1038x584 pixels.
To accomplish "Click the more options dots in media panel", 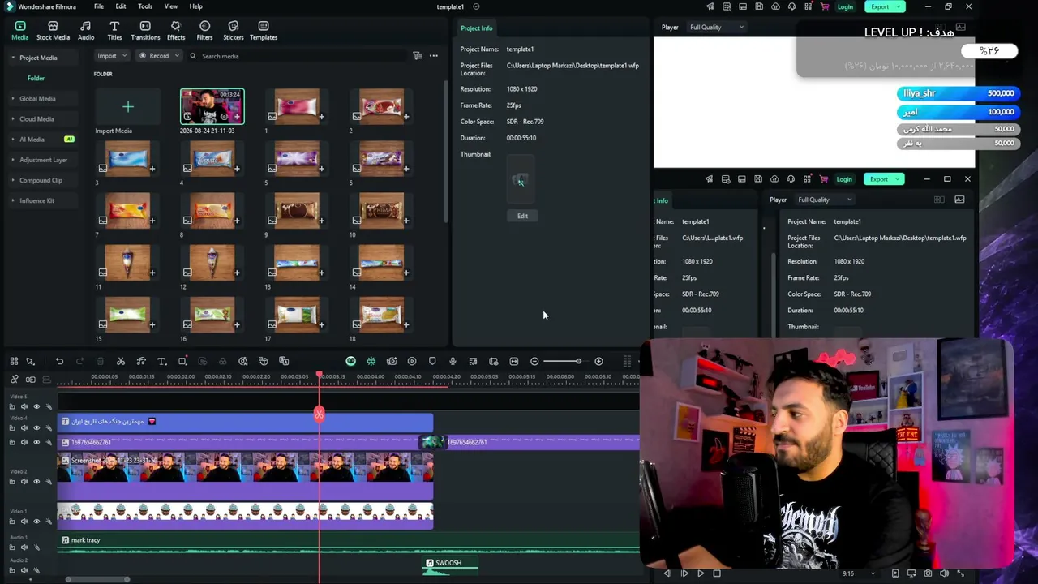I will [434, 56].
